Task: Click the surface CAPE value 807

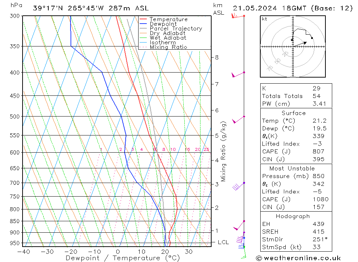Action: pyautogui.click(x=318, y=152)
